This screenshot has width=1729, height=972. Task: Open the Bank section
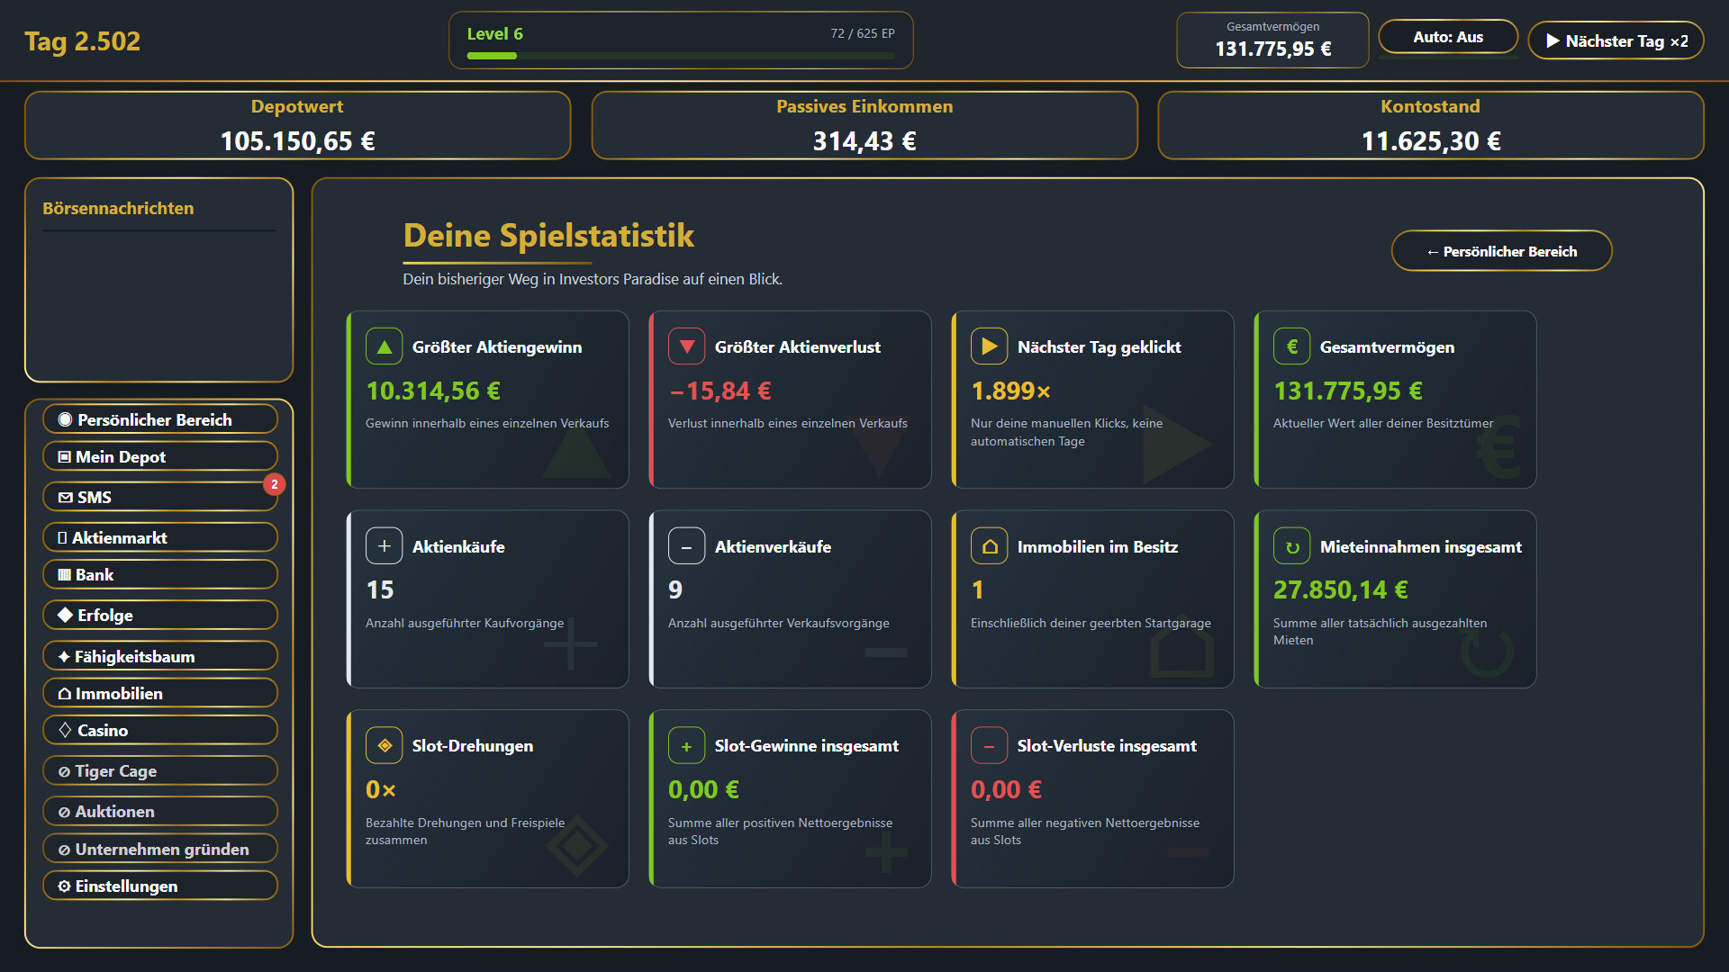coord(160,574)
